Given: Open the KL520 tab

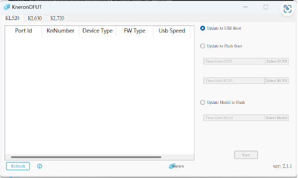Looking at the screenshot, I should [12, 18].
